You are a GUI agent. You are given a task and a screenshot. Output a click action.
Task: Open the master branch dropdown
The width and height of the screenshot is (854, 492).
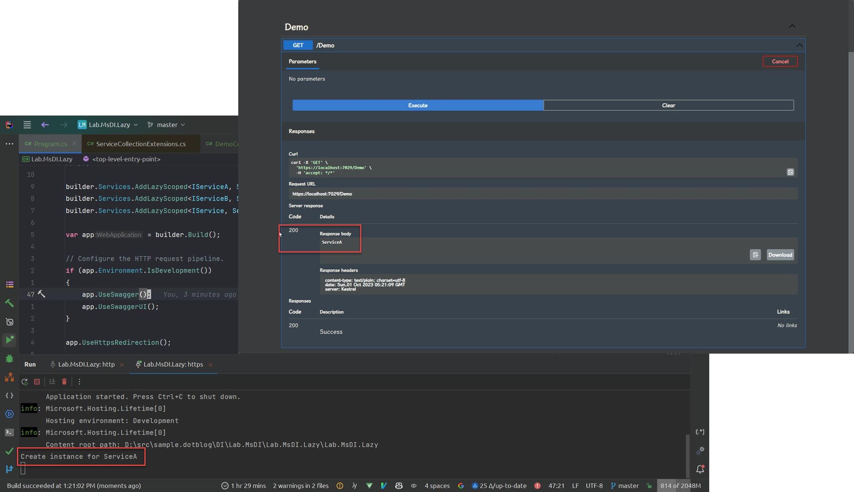166,125
